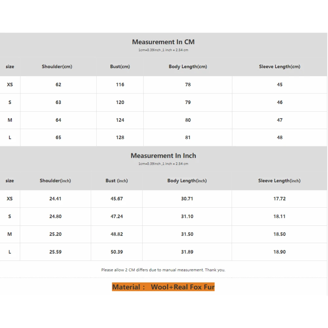Select the bust value 45.67 inch cell
Image resolution: width=328 pixels, height=328 pixels.
[x=117, y=199]
